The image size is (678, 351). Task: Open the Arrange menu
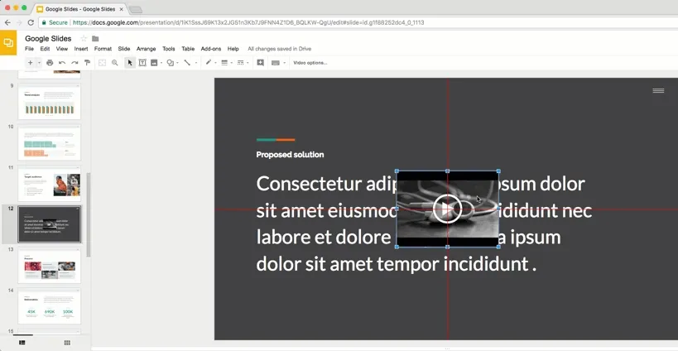[147, 49]
